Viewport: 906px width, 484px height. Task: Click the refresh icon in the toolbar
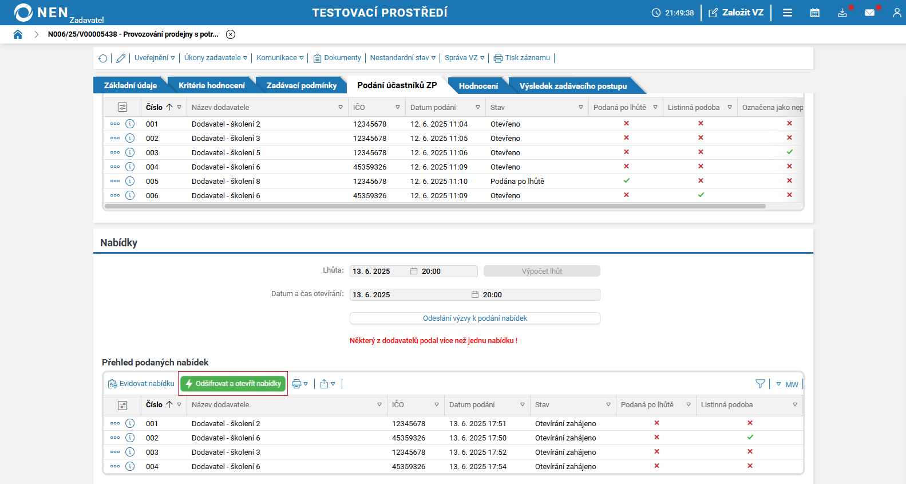pyautogui.click(x=103, y=58)
